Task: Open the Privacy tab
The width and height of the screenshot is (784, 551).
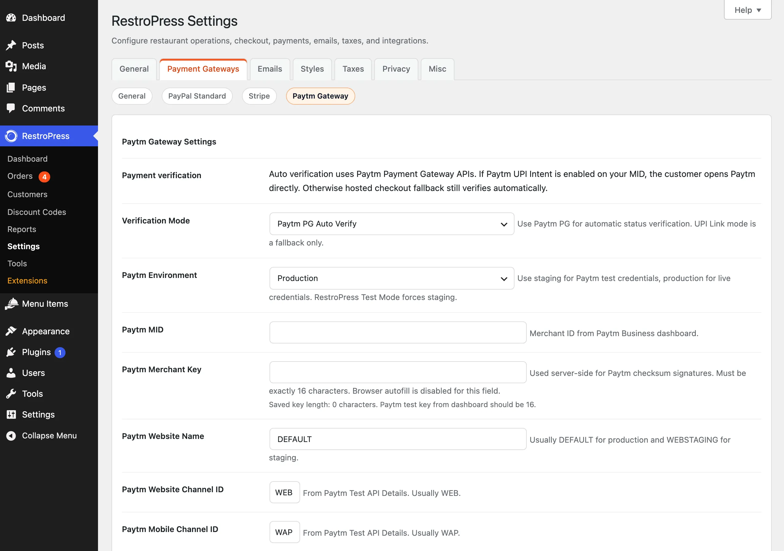Action: pyautogui.click(x=396, y=69)
